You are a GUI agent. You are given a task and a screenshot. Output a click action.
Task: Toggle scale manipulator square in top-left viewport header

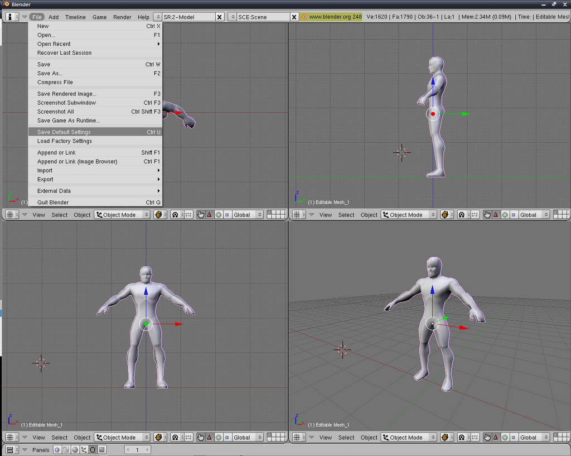click(x=227, y=215)
